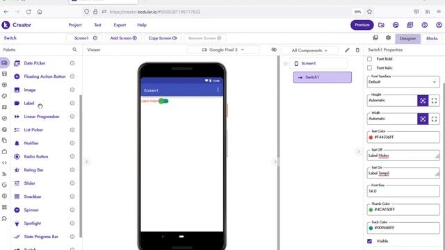The image size is (445, 250).
Task: Collapse properties panel chevron
Action: coord(359,151)
